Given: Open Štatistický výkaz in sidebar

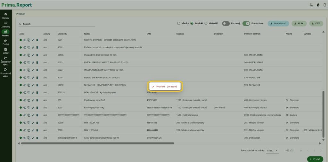Looking at the screenshot, I should click(x=5, y=60).
